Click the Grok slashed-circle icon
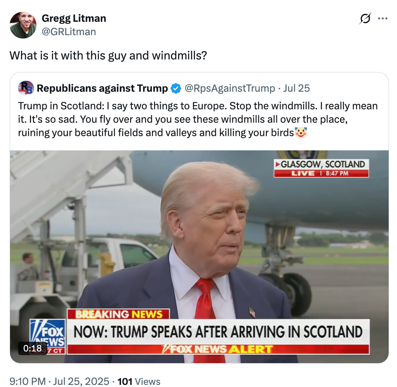Image resolution: width=397 pixels, height=387 pixels. pyautogui.click(x=365, y=19)
